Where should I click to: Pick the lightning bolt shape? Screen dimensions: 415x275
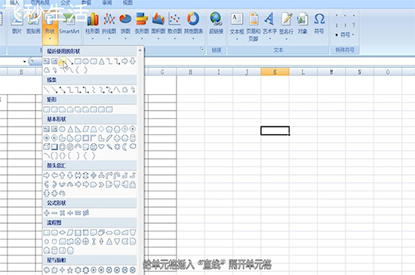(109, 147)
